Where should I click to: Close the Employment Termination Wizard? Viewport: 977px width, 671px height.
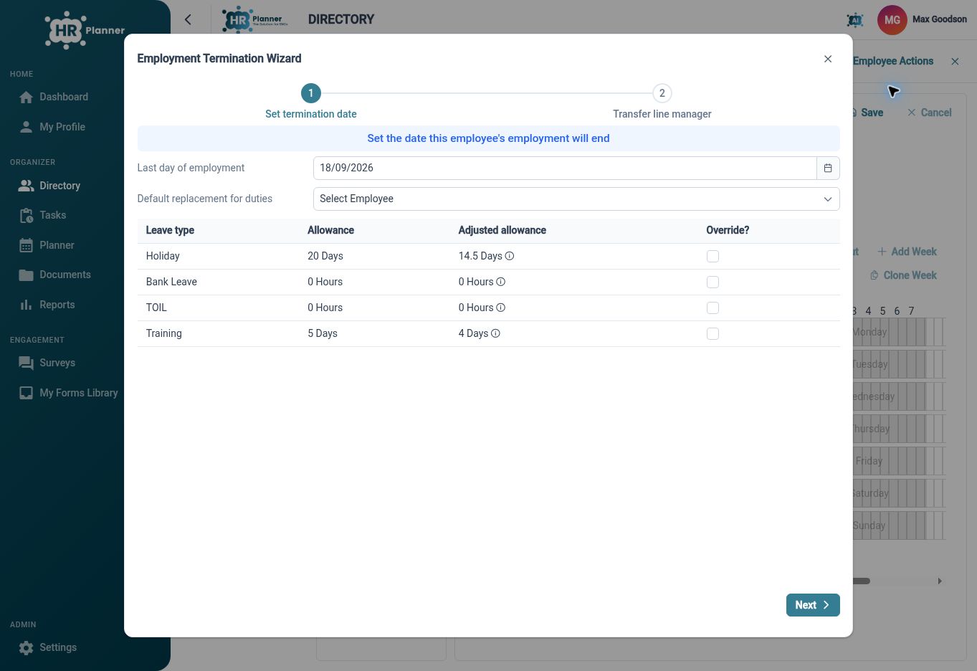pos(828,59)
